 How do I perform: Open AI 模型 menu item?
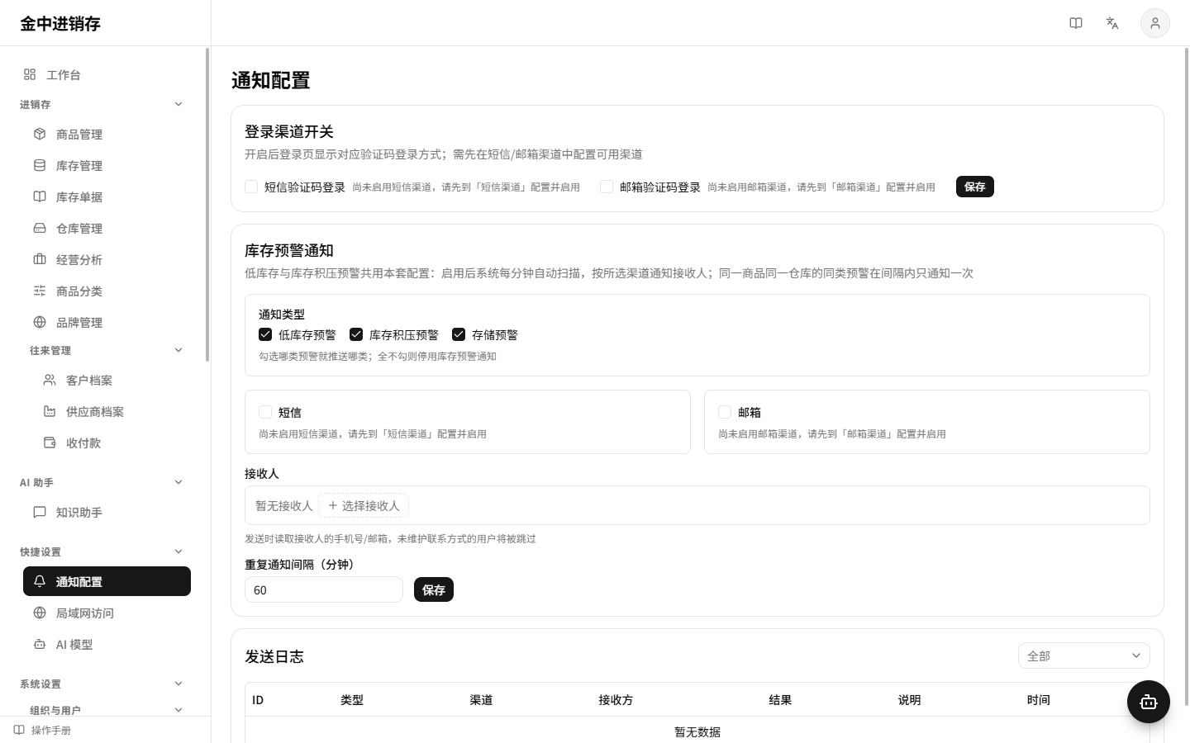point(107,644)
